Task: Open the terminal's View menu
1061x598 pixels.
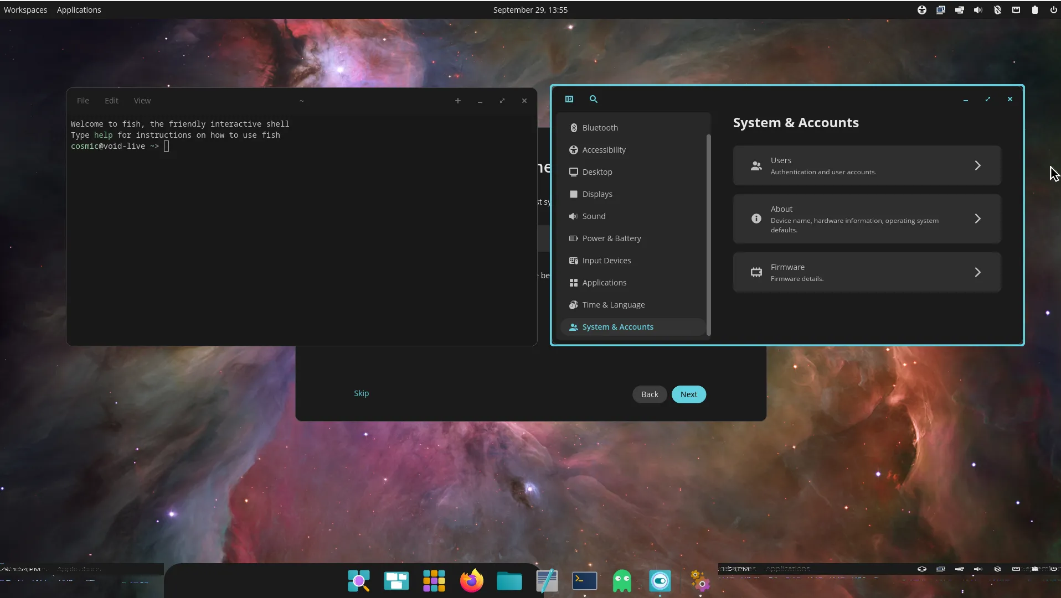Action: tap(142, 101)
